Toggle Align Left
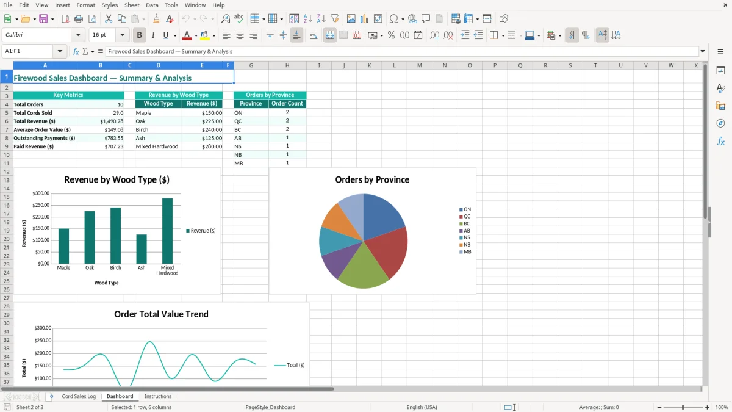Screen dimensions: 732x412 [x=226, y=35]
